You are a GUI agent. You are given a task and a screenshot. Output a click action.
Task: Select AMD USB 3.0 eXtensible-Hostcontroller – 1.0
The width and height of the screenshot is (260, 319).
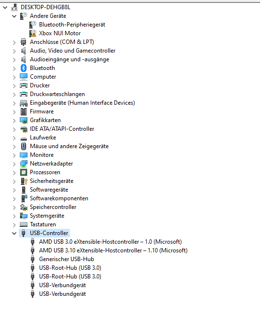(x=110, y=242)
